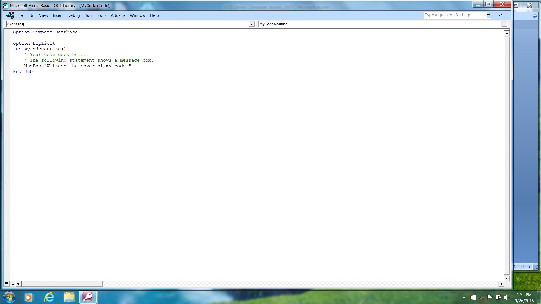The image size is (541, 304).
Task: Open the Debug menu
Action: [x=74, y=15]
